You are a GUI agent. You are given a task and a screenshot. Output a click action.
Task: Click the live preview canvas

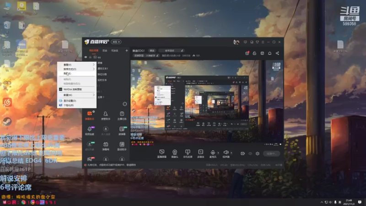click(x=207, y=103)
